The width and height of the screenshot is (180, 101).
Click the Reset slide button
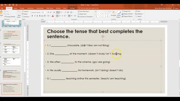(25, 14)
